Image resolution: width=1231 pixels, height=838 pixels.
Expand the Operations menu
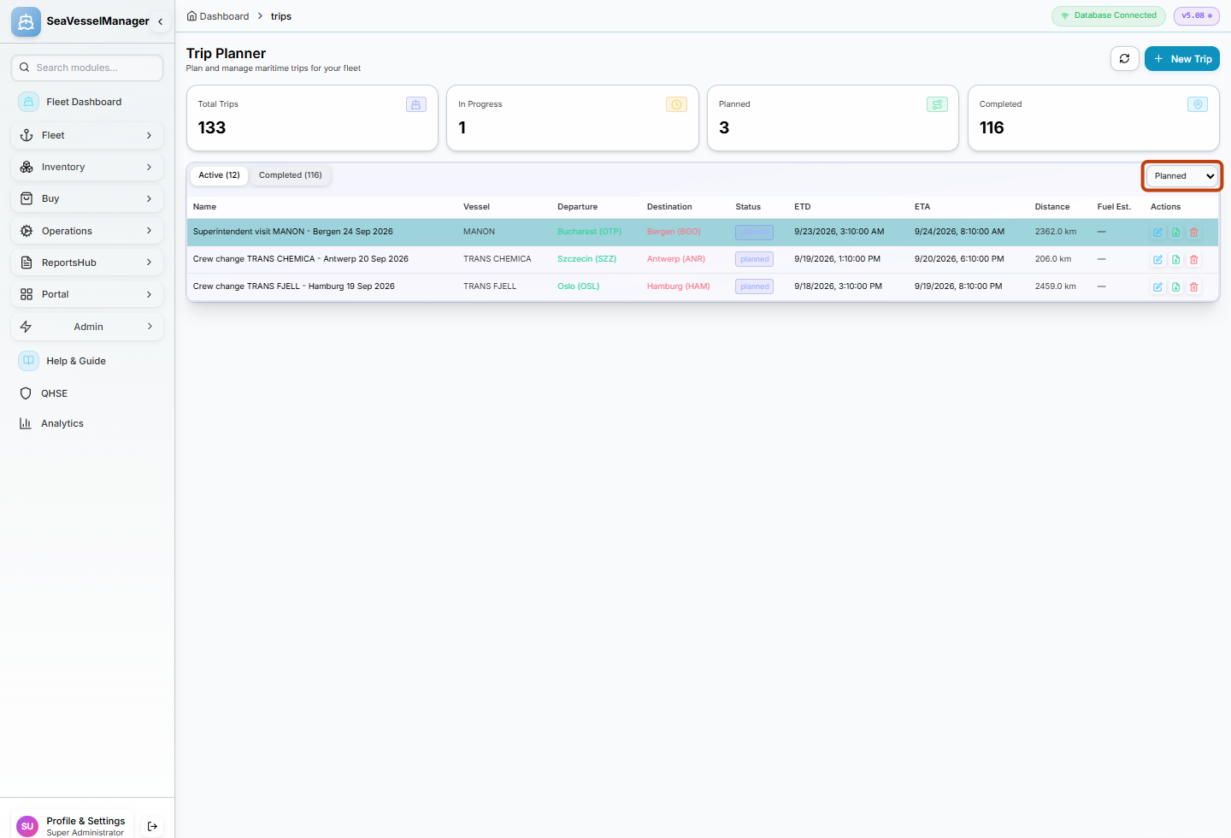(x=86, y=231)
